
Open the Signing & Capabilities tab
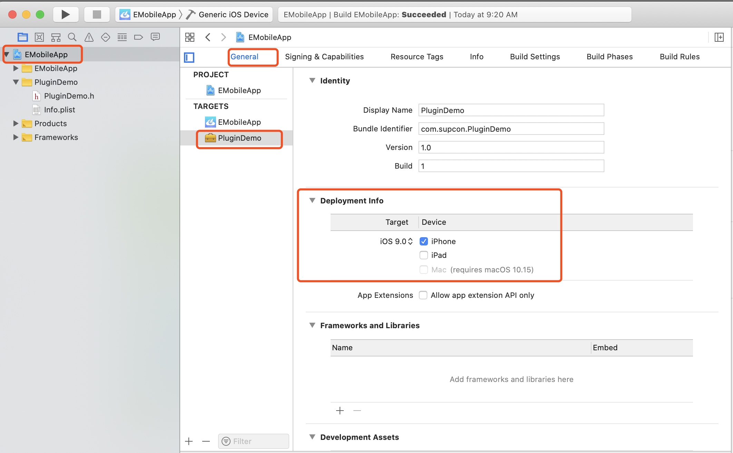[324, 57]
